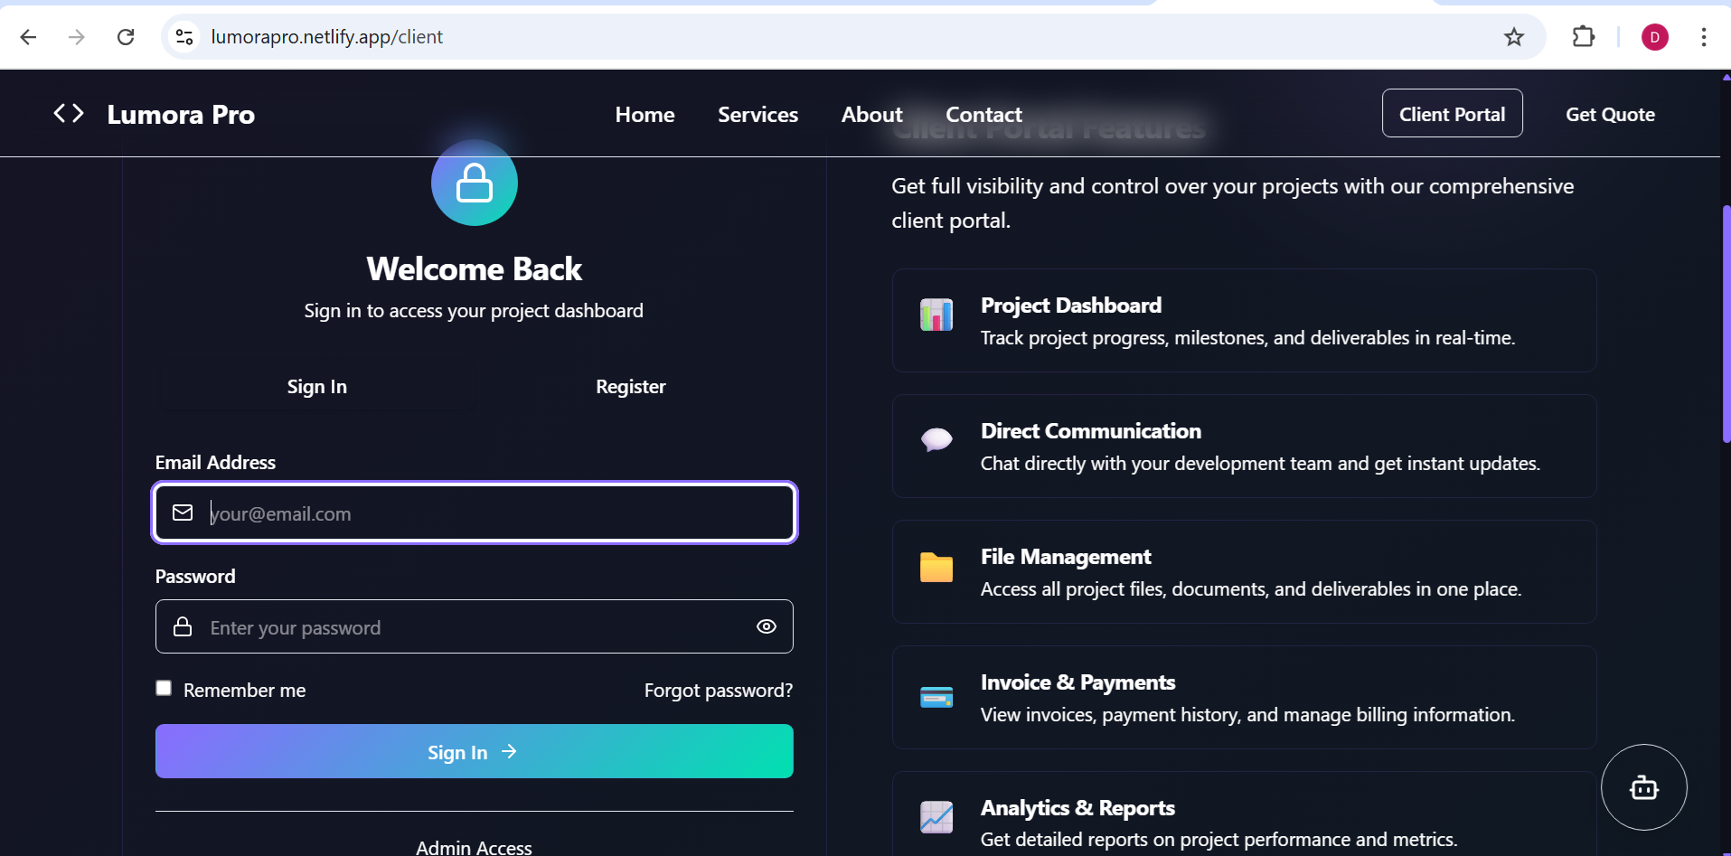Click the Password field label
This screenshot has height=856, width=1731.
pos(195,577)
